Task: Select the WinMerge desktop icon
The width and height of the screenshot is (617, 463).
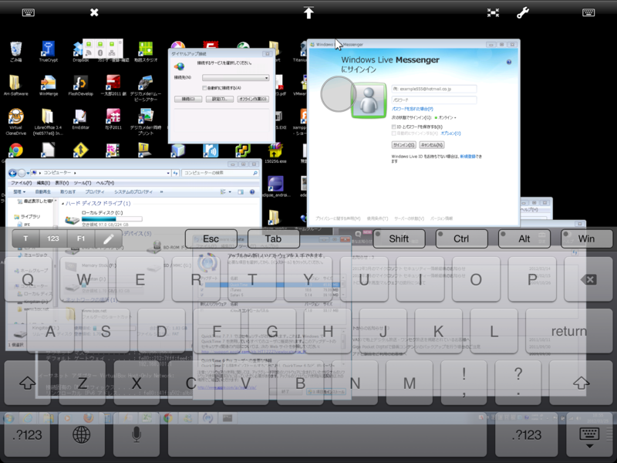Action: click(49, 86)
